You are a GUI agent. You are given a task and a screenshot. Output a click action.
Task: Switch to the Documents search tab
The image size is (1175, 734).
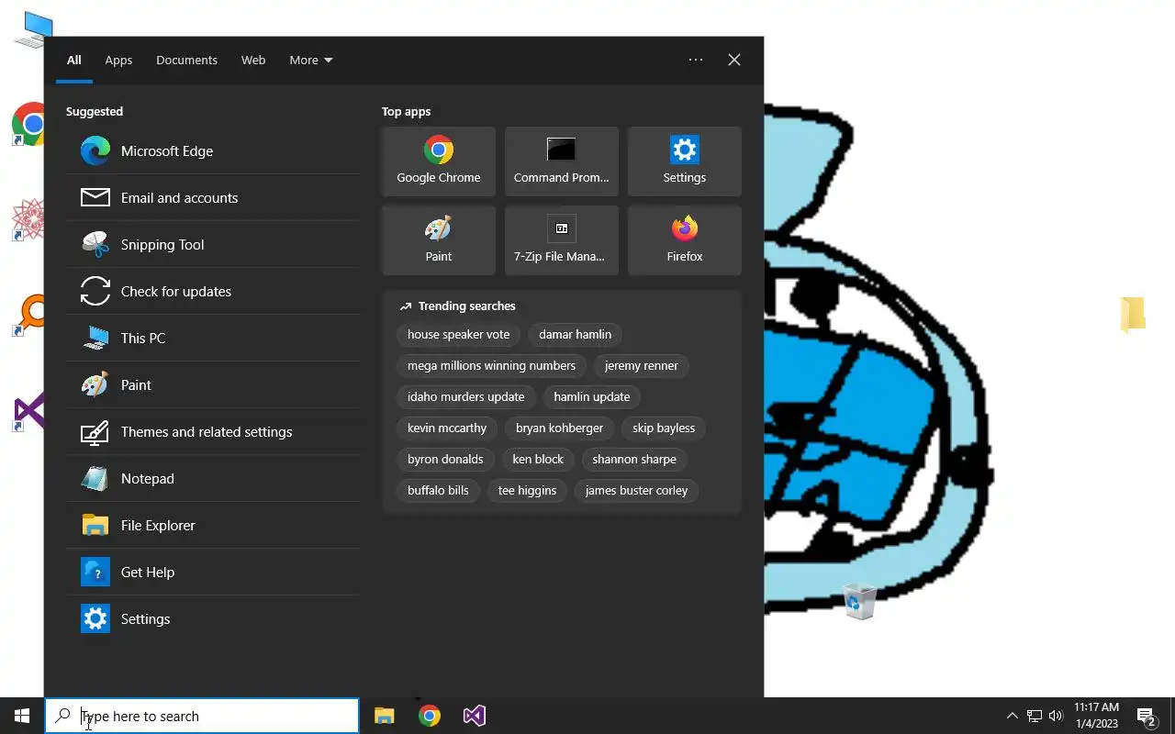tap(186, 60)
